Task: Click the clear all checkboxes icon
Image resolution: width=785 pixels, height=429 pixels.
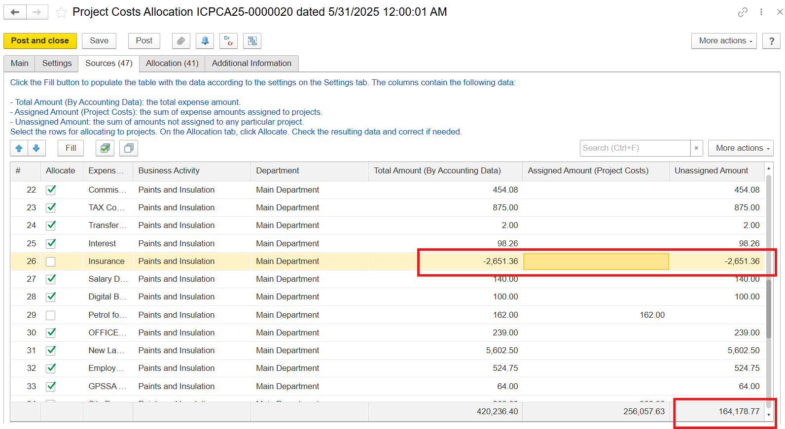Action: point(129,148)
